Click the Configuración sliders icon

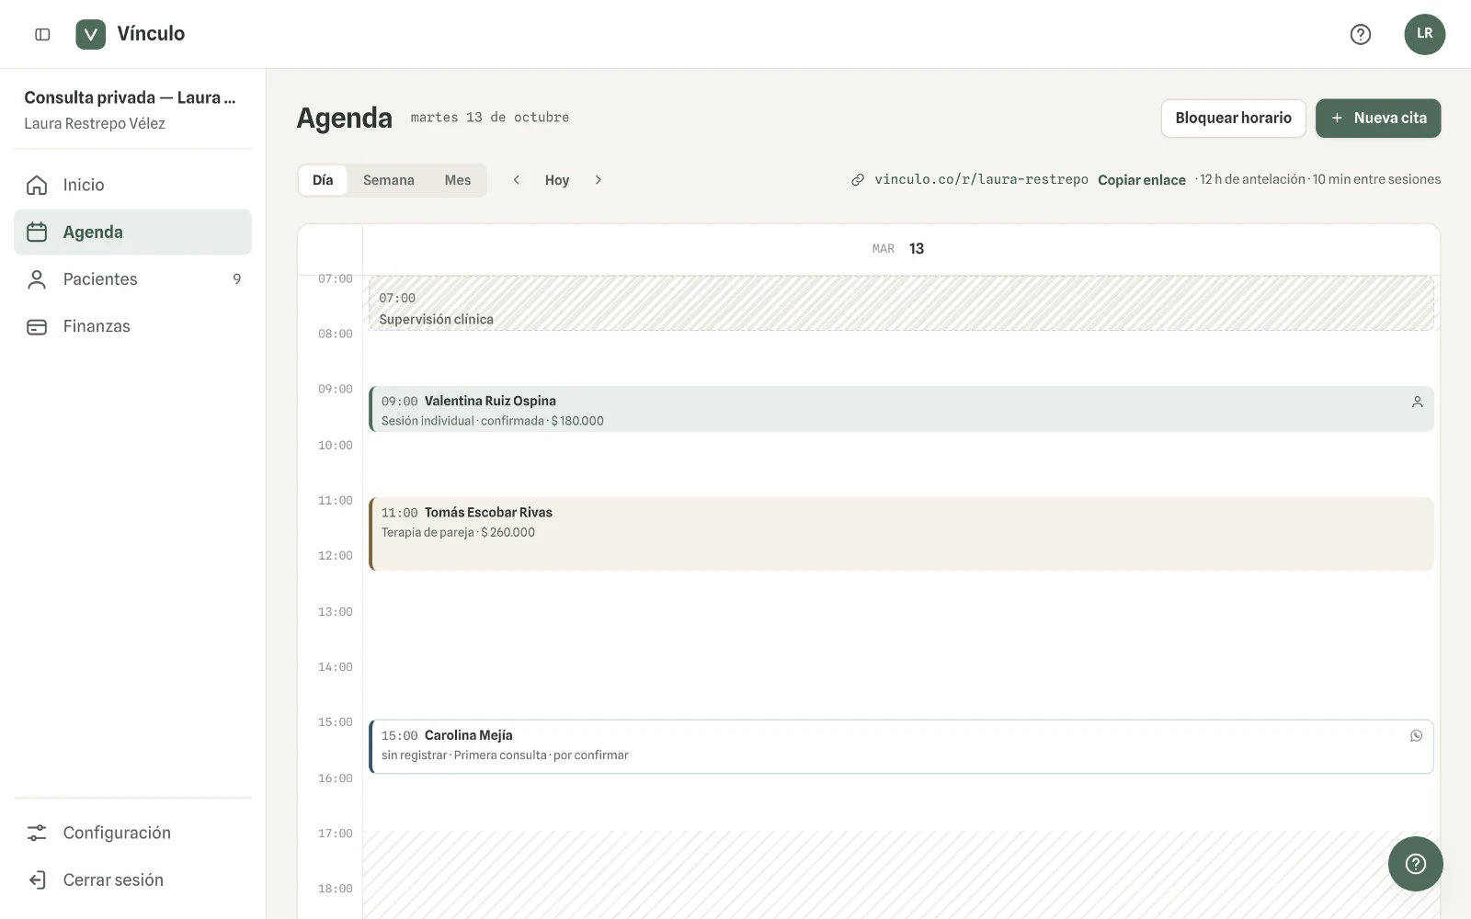(37, 833)
